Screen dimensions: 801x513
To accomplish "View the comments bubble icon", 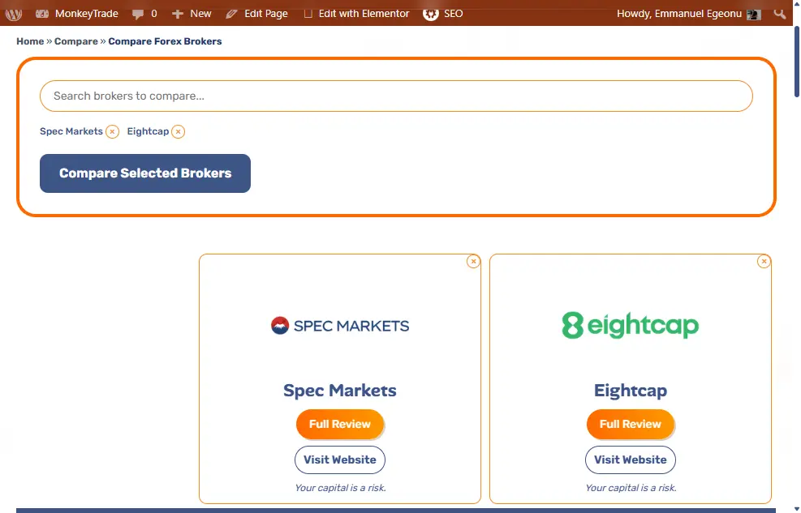I will [137, 15].
